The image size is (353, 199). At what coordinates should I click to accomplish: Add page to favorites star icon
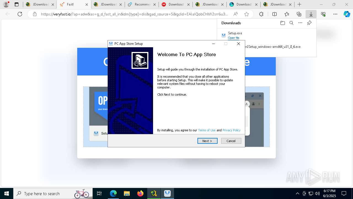[247, 14]
